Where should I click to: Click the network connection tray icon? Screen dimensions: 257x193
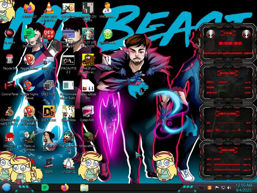coord(223,187)
